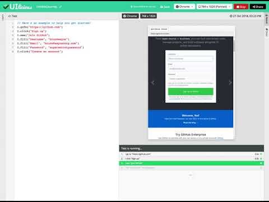Viewport: 269px width, 202px height.
Task: Go to next screenshot arrow in preview
Action: point(230,82)
